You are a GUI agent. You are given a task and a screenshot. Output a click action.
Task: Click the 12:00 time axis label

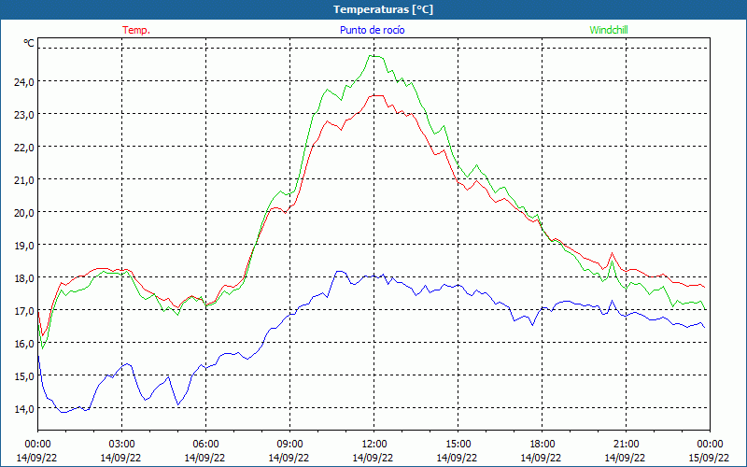pos(373,445)
